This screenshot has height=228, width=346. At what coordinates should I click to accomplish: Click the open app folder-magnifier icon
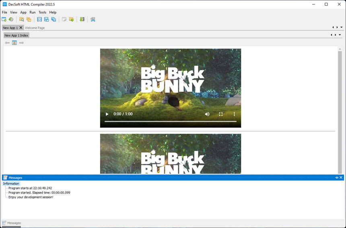(x=21, y=19)
